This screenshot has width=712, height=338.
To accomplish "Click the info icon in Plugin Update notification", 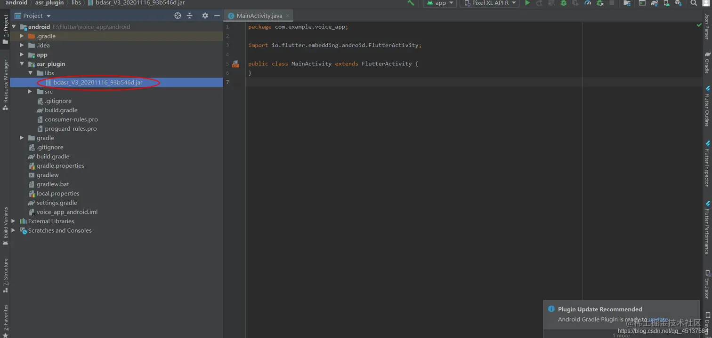I will (551, 309).
